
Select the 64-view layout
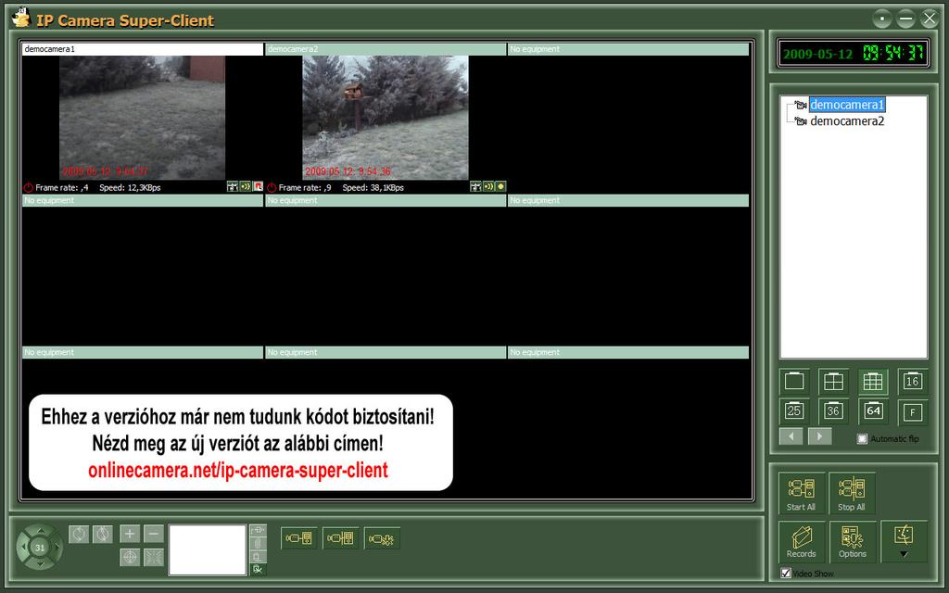click(x=873, y=411)
